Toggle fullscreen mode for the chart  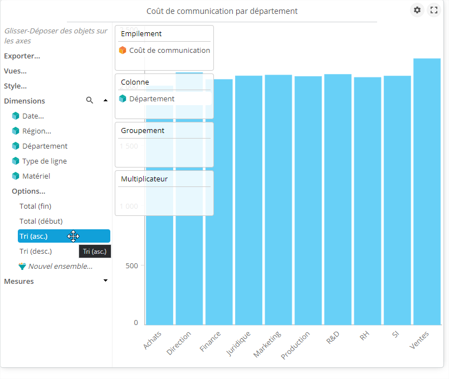[x=433, y=10]
